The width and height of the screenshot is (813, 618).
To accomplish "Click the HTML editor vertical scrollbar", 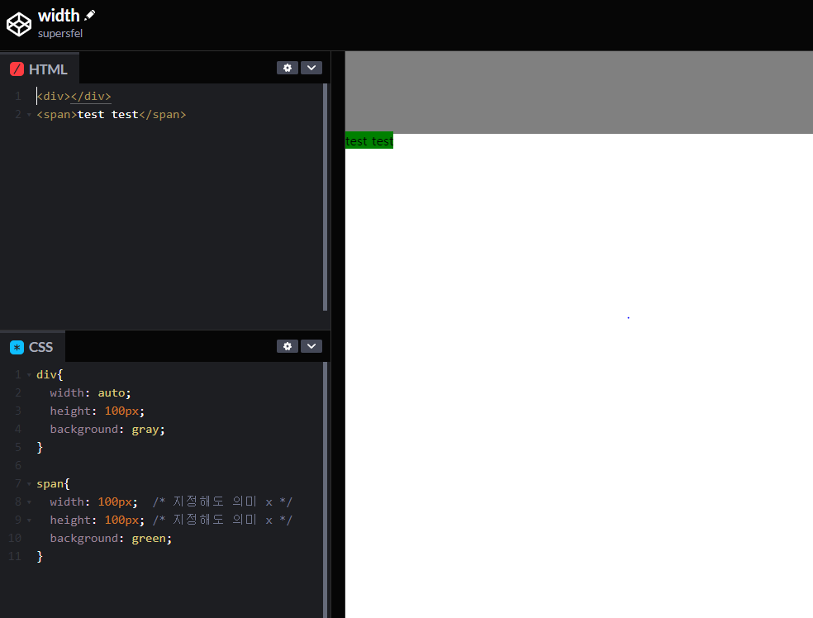I will tap(325, 197).
